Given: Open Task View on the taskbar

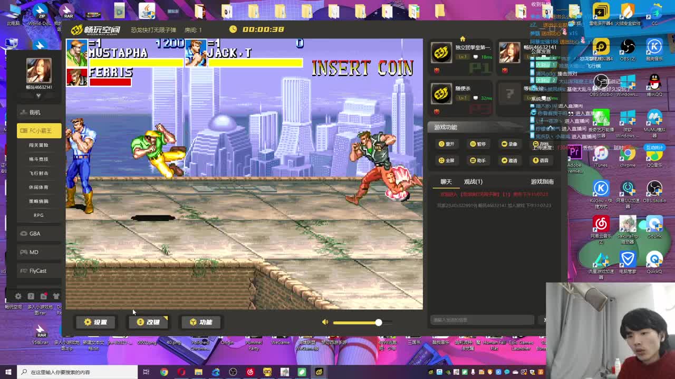Looking at the screenshot, I should [x=146, y=372].
